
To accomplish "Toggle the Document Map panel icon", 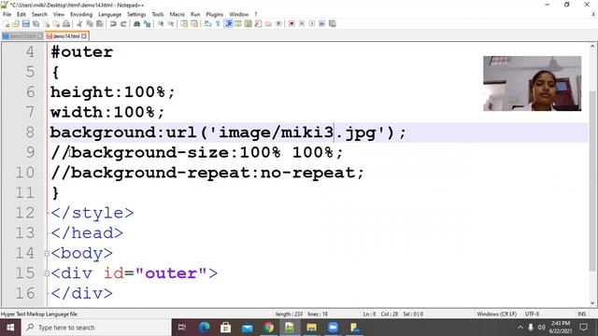I will pyautogui.click(x=249, y=23).
